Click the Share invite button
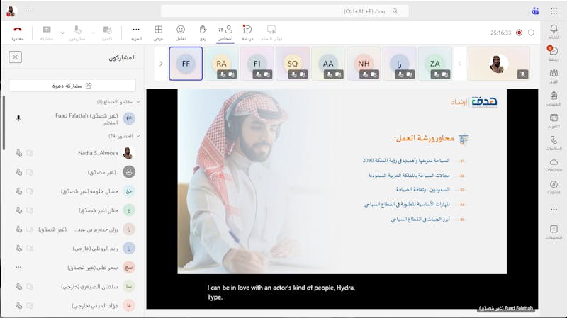This screenshot has height=318, width=567. 72,85
